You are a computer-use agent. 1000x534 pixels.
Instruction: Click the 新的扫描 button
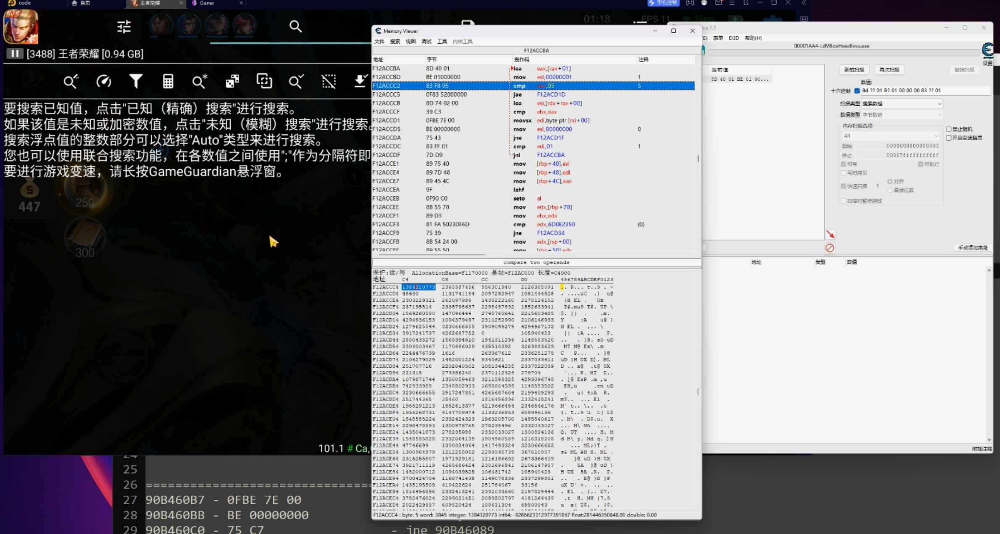coord(854,70)
